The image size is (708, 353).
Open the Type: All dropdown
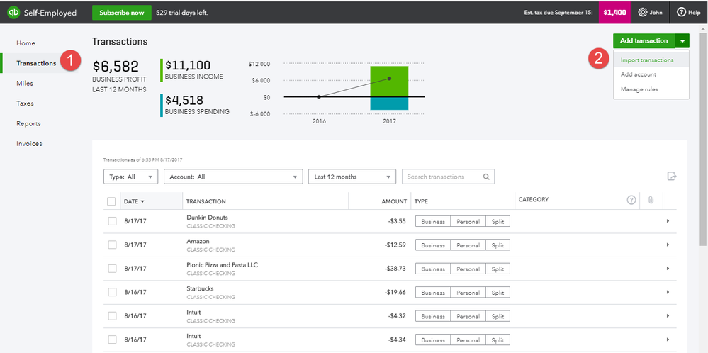pos(130,176)
